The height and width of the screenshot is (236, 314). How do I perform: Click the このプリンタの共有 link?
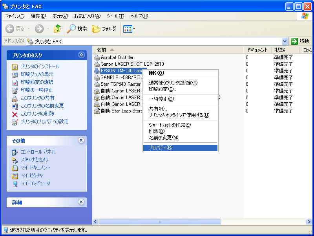click(37, 98)
